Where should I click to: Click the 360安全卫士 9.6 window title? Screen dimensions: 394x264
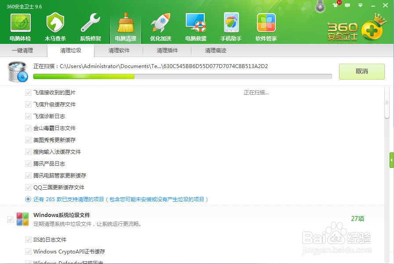pyautogui.click(x=24, y=7)
